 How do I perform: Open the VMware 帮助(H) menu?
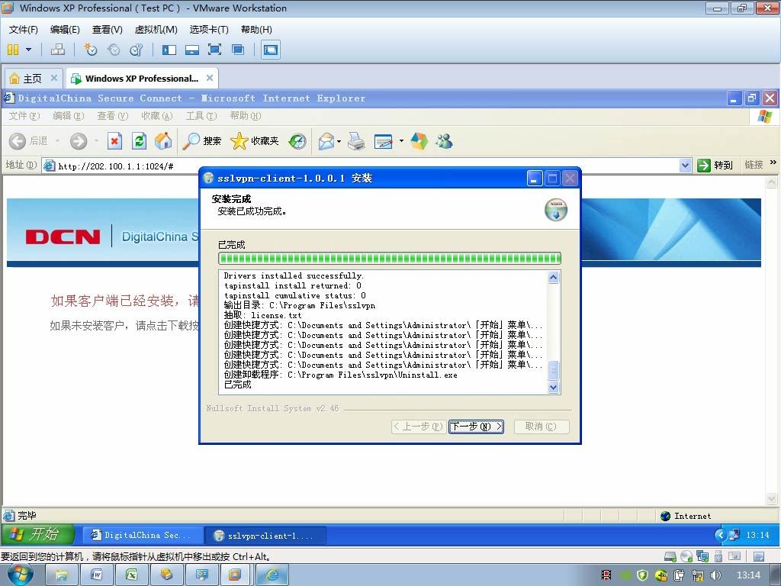[256, 30]
